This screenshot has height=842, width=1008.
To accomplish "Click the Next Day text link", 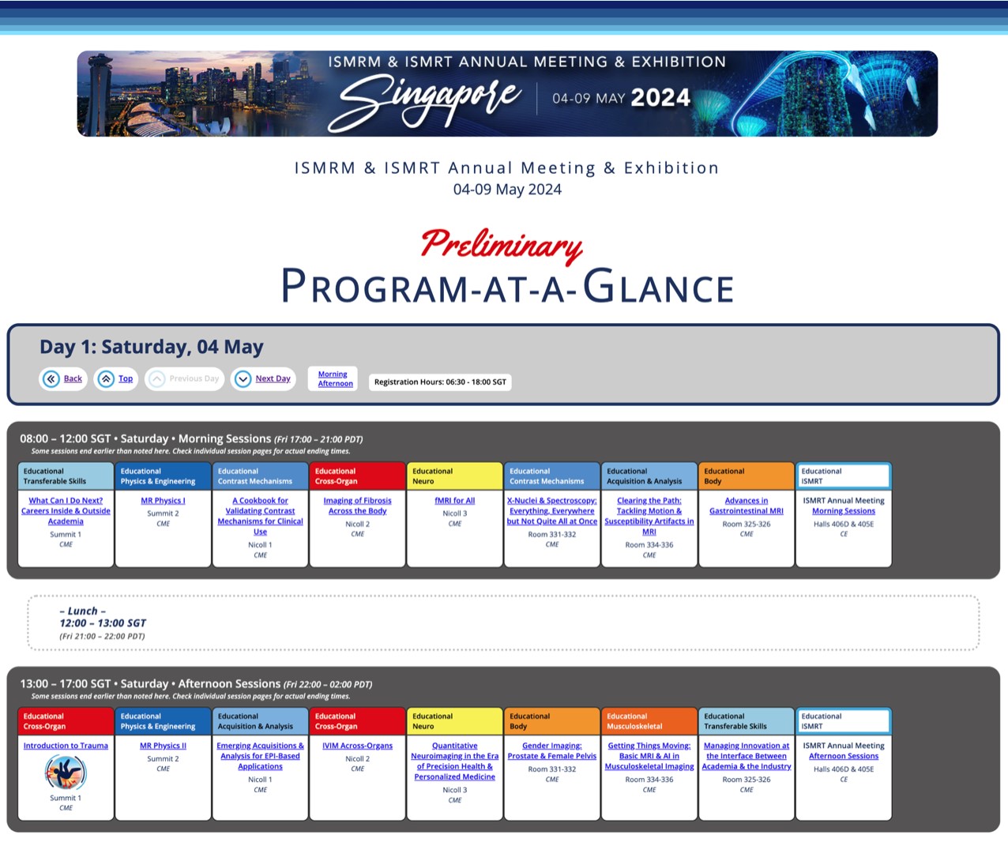I will click(x=273, y=379).
